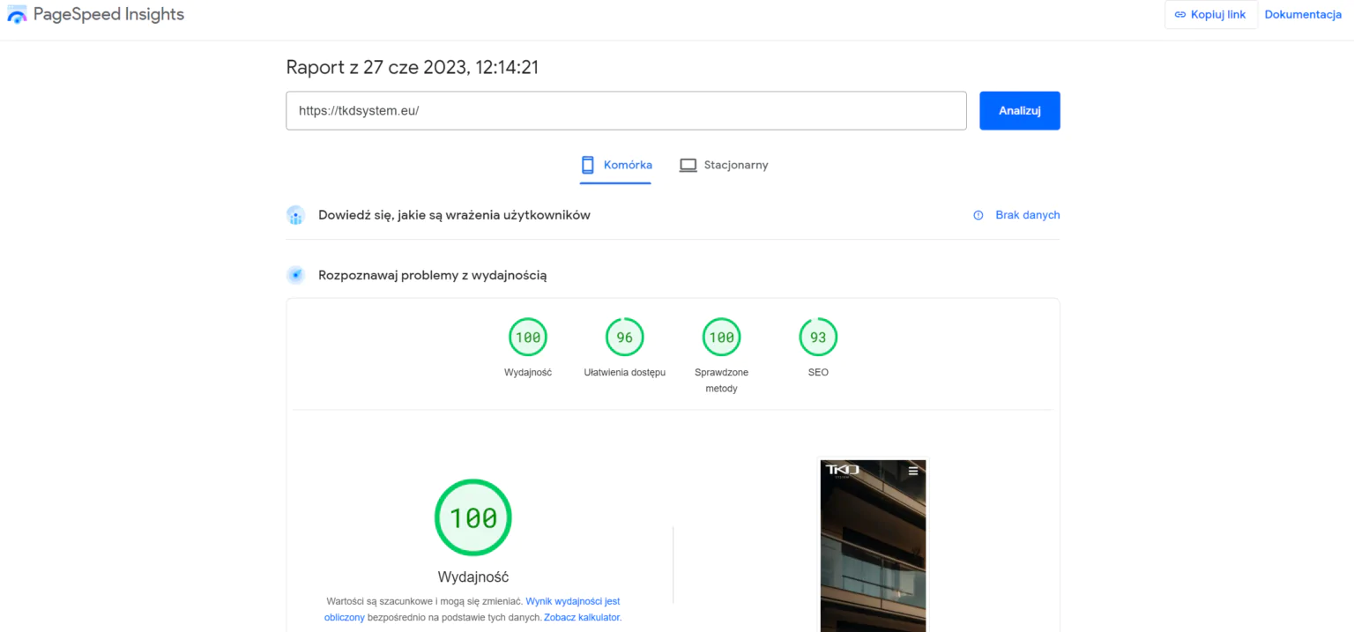Screen dimensions: 1354x632
Task: Select the SEO 93 score gauge
Action: pos(818,338)
